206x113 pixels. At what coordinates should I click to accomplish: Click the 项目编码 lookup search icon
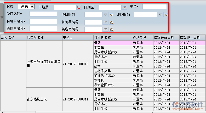click(x=111, y=15)
